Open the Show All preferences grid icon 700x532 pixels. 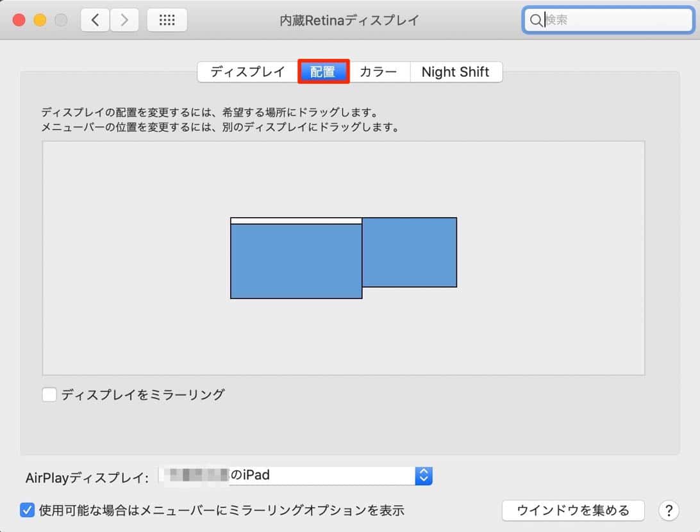167,20
